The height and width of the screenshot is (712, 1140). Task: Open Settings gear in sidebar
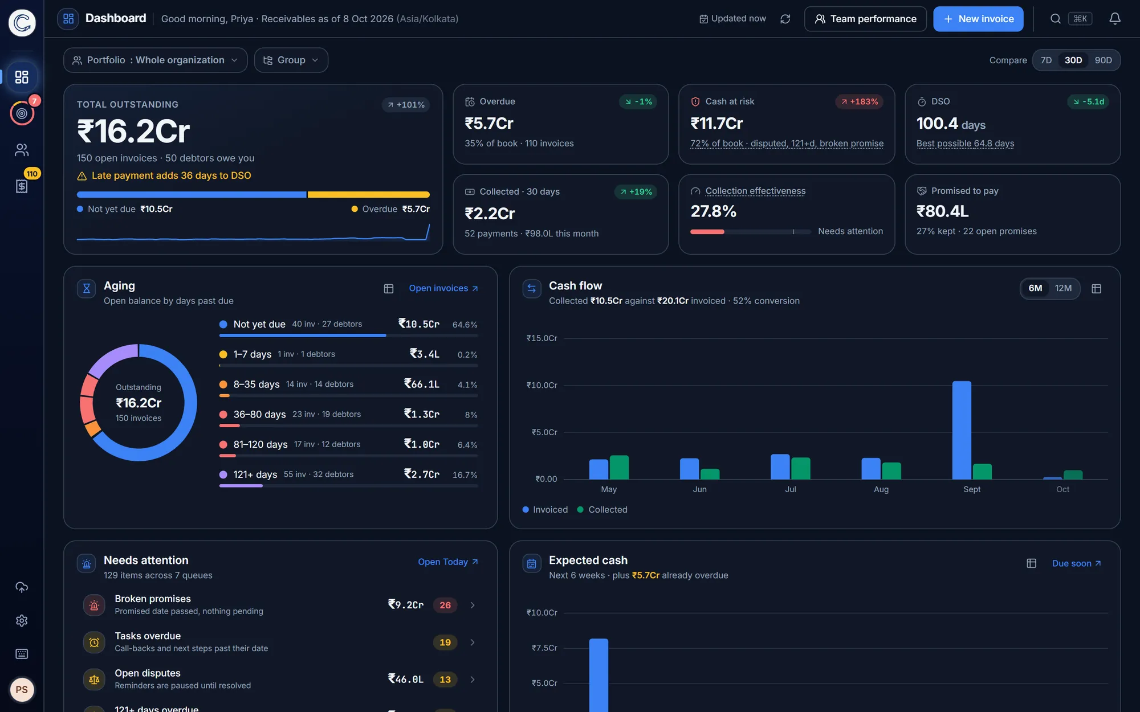[22, 620]
